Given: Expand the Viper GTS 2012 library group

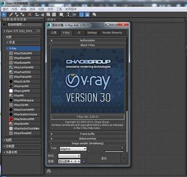Looking at the screenshot, I should pyautogui.click(x=4, y=31).
